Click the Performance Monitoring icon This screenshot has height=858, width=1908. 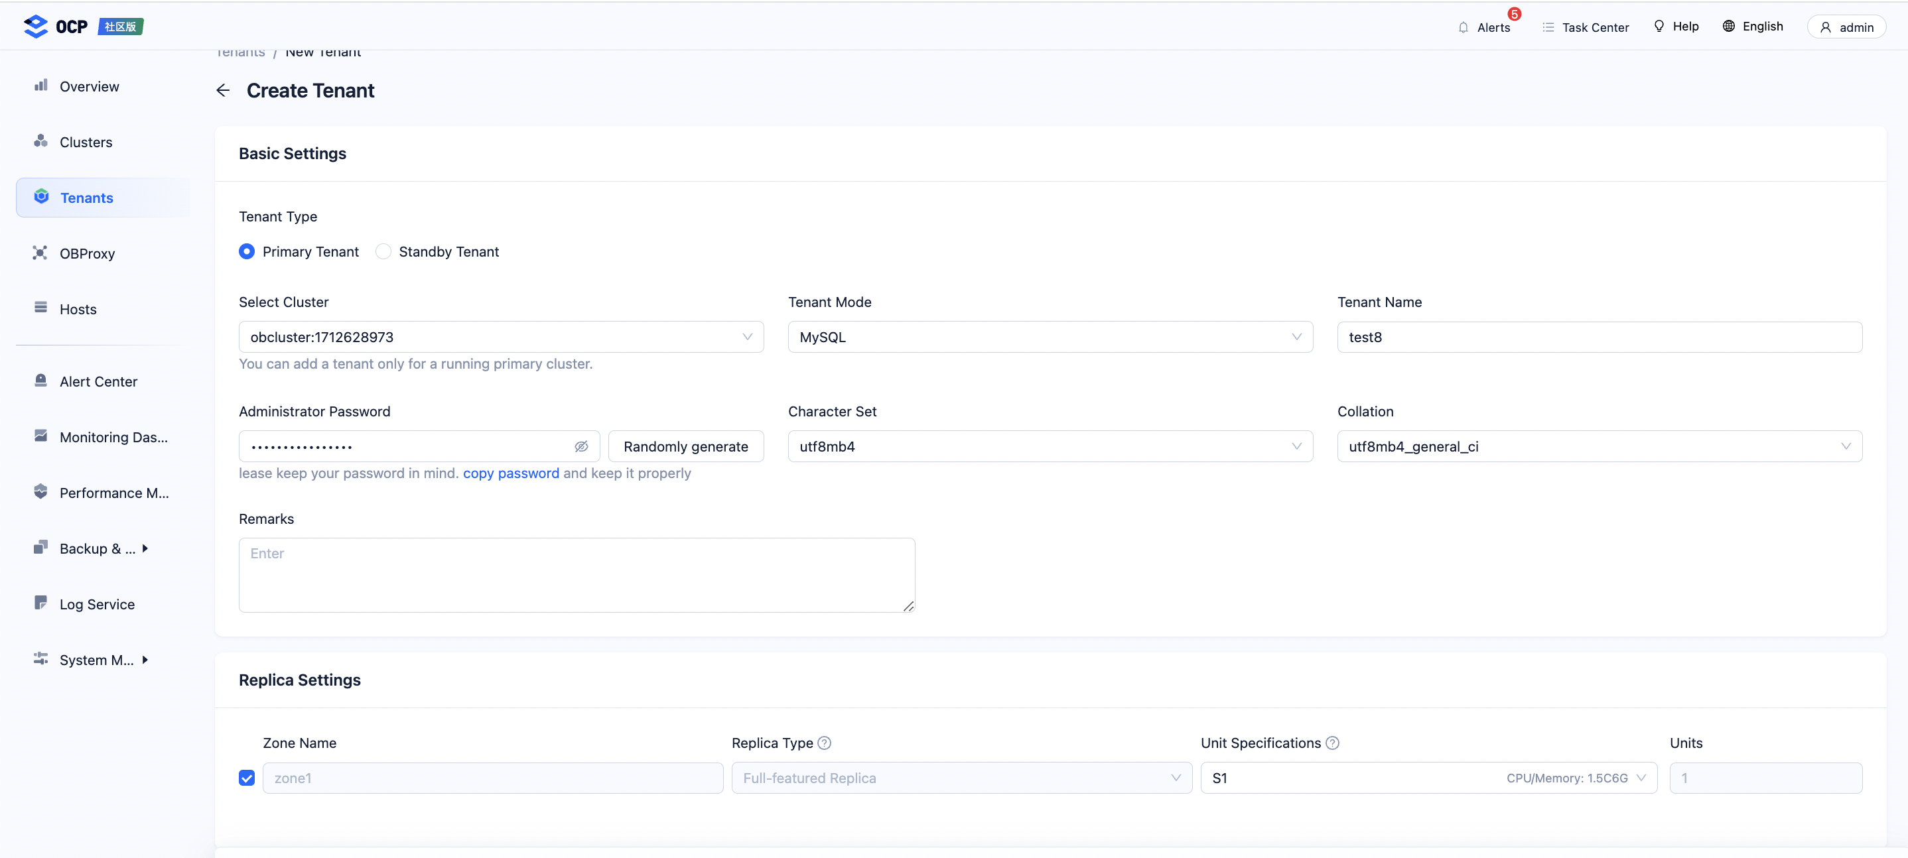pyautogui.click(x=40, y=491)
